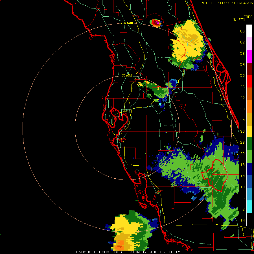Screen dimensions: 254x254
Task: Click the magenta-topped storm cell near the 100 NMI ring
Action: pyautogui.click(x=156, y=23)
